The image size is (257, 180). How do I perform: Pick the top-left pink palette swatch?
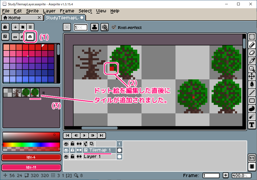click(6, 47)
